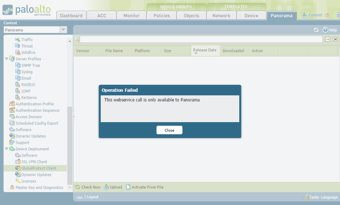Click Activate From File button
The height and width of the screenshot is (205, 340).
coord(145,187)
